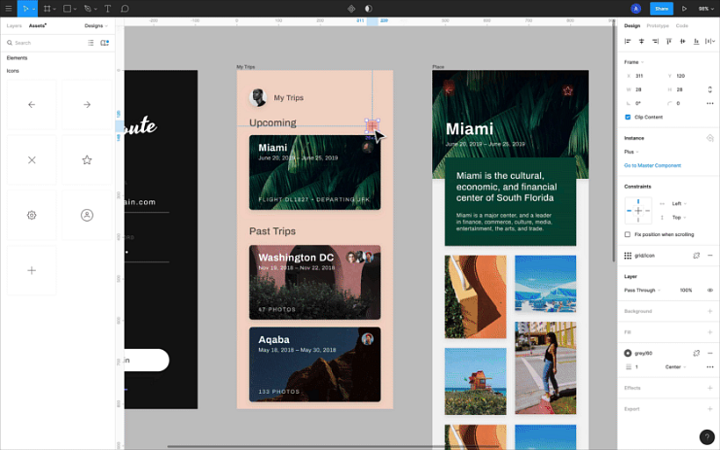720x450 pixels.
Task: Click the help question mark button
Action: pos(706,437)
